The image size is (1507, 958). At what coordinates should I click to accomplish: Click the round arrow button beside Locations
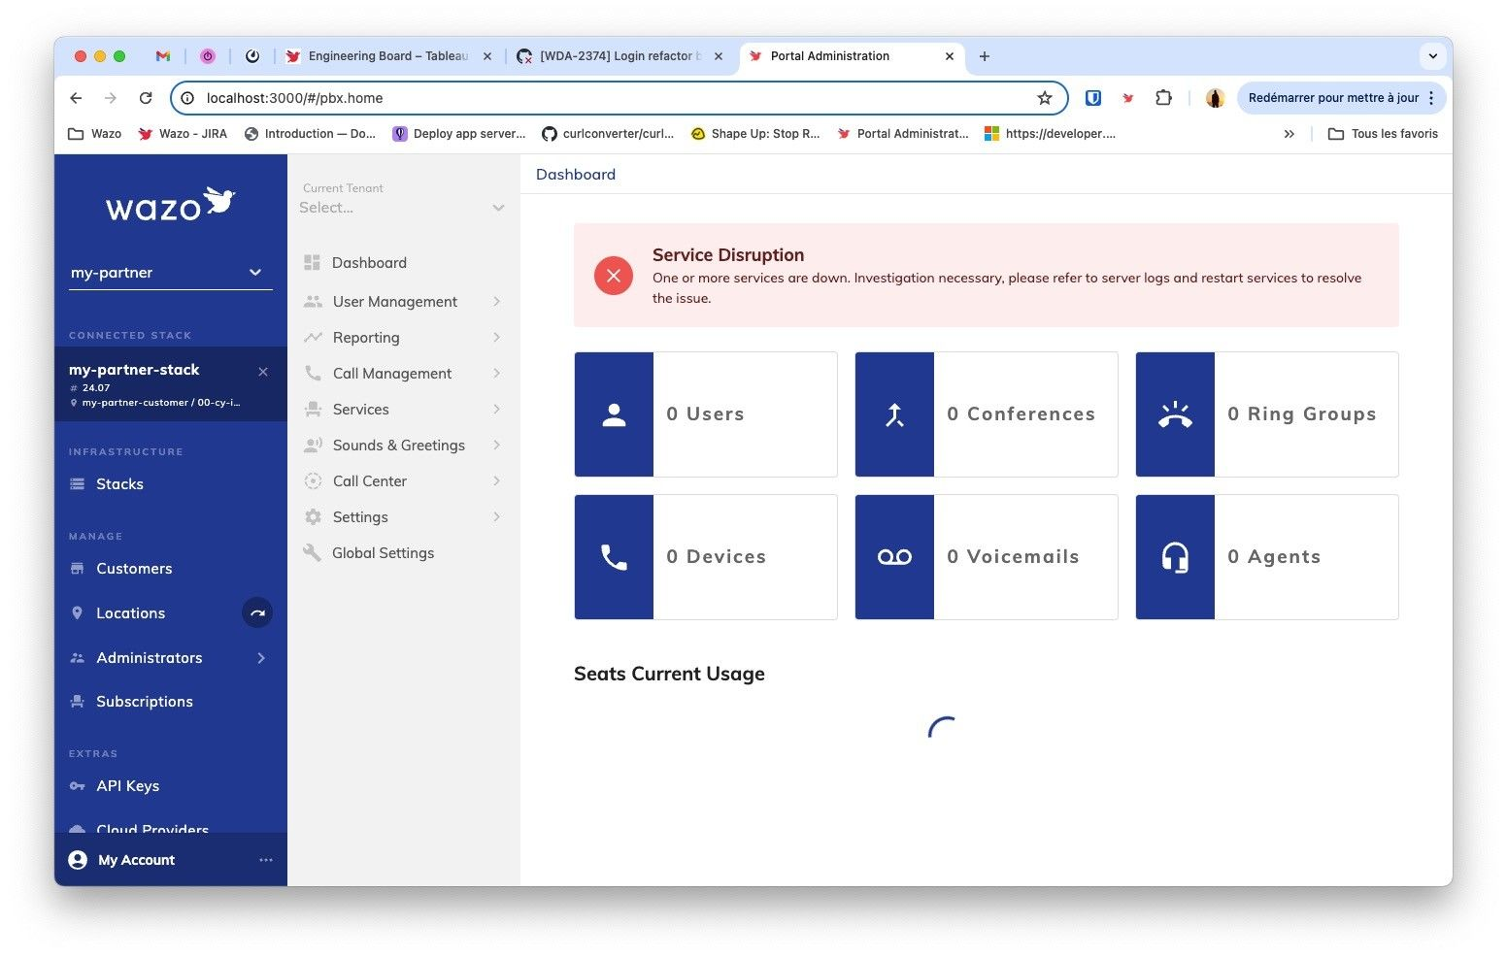pos(257,613)
